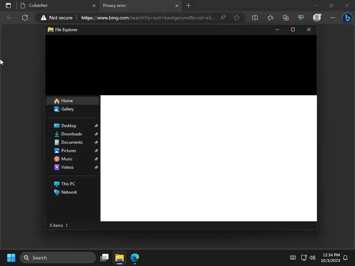Click Microsoft Edge taskbar icon

[135, 258]
